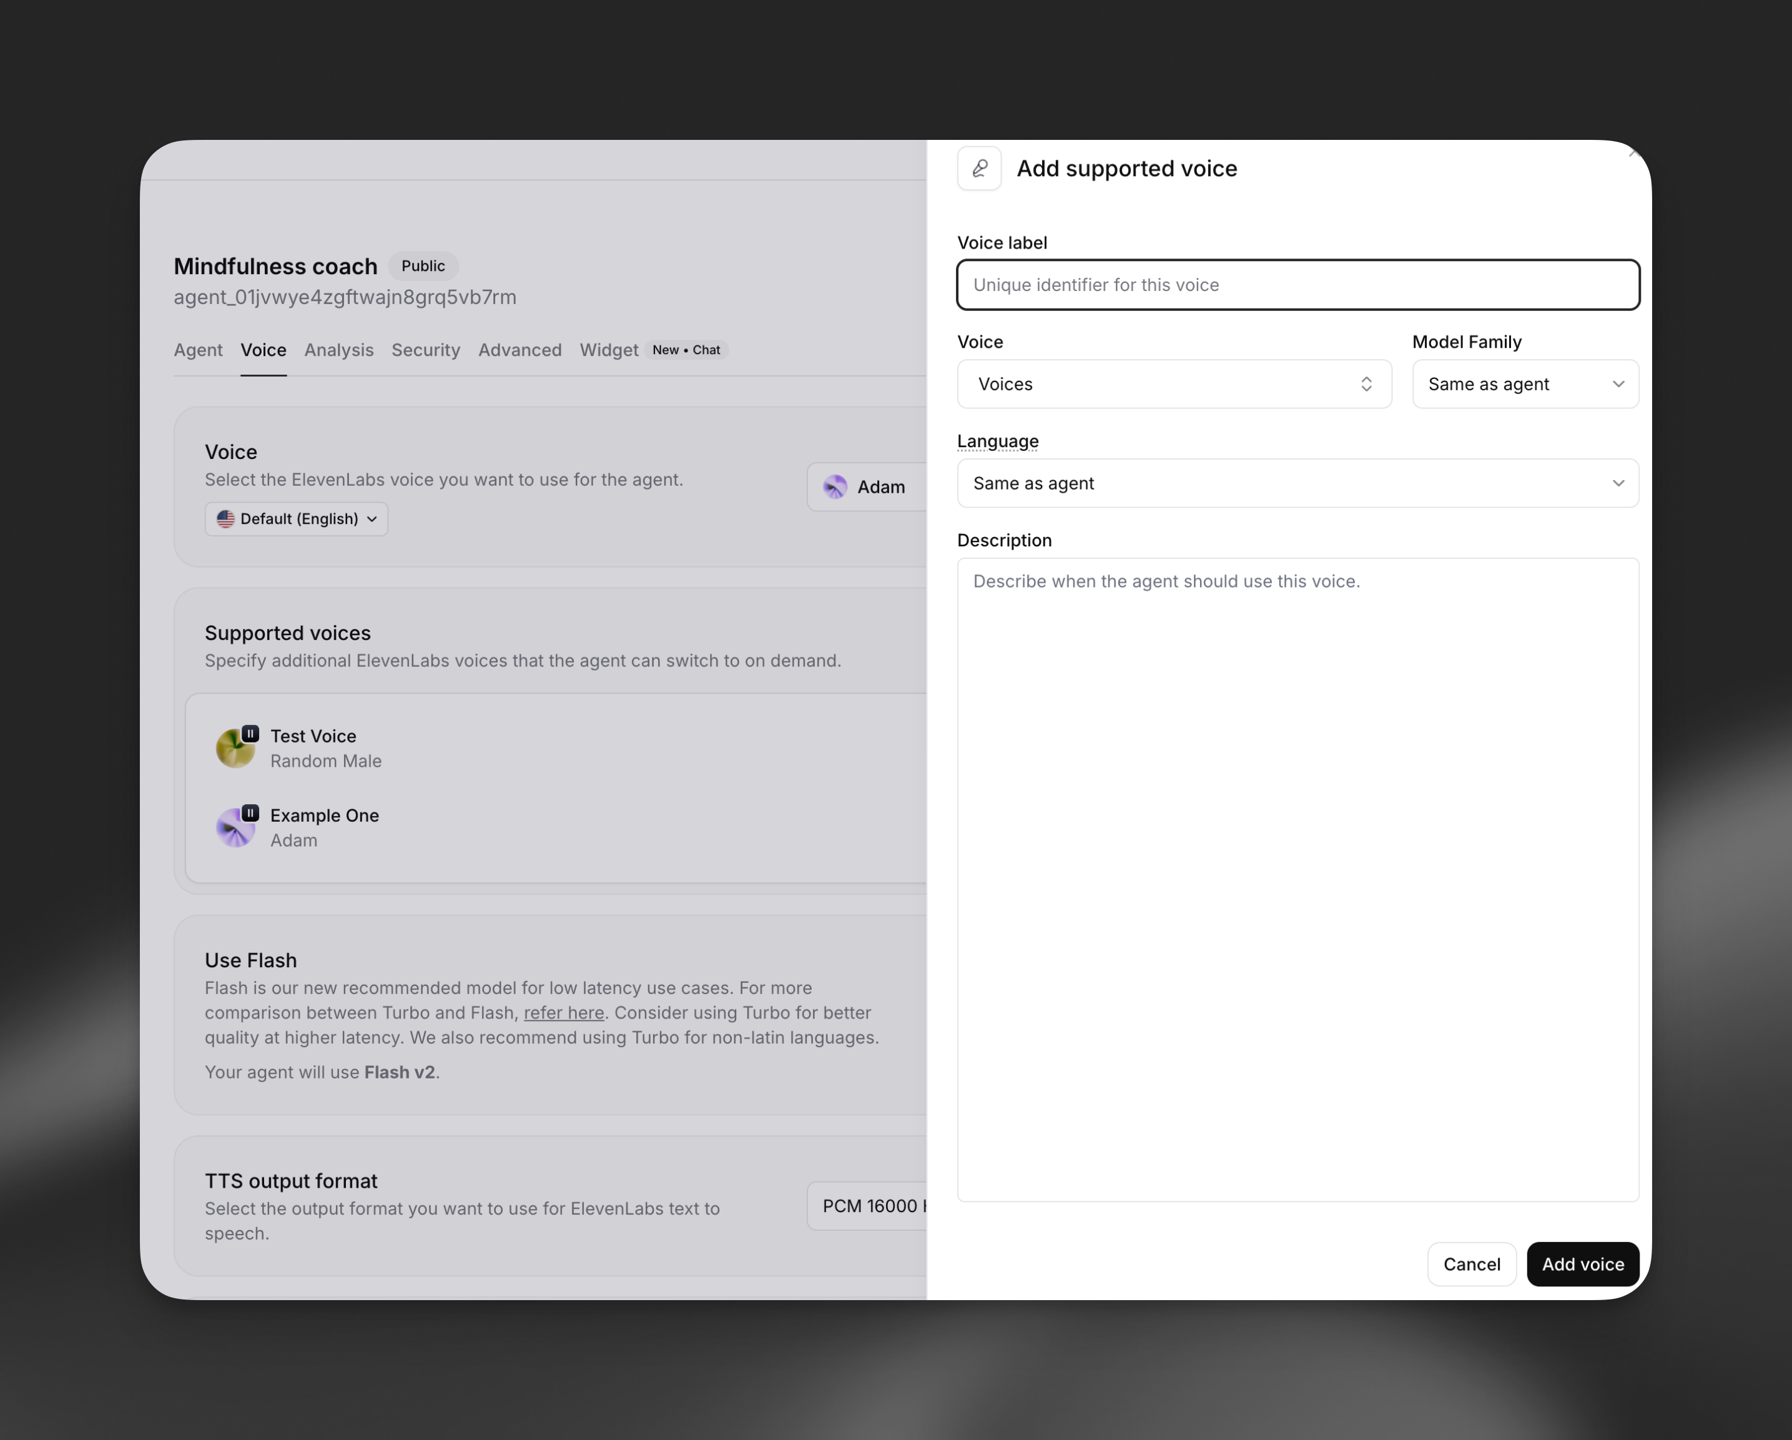Switch to the Widget tab
This screenshot has width=1792, height=1440.
coord(608,350)
